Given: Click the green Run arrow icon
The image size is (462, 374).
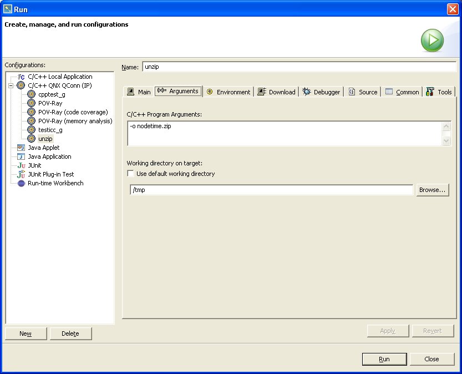Looking at the screenshot, I should point(431,41).
